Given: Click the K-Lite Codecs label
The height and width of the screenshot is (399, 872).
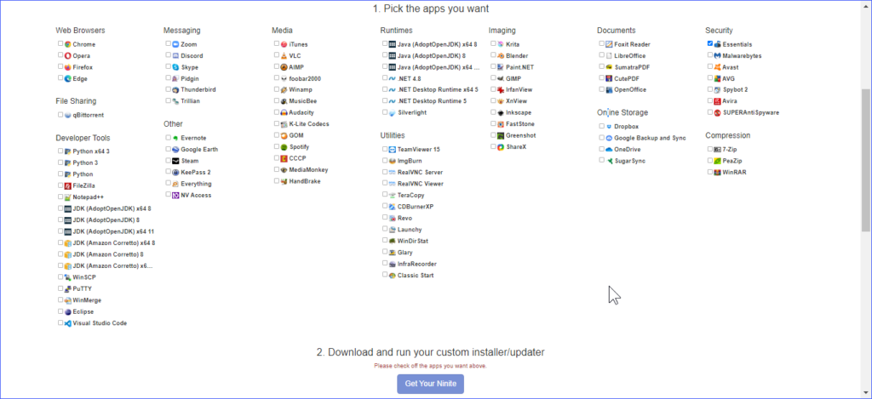Looking at the screenshot, I should [x=309, y=124].
